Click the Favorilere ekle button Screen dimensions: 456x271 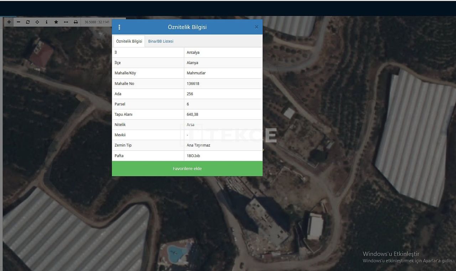click(187, 169)
